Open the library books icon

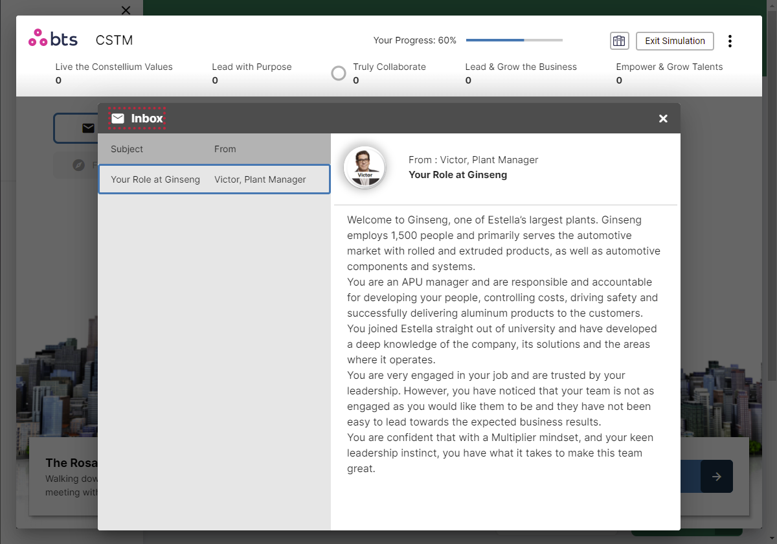pyautogui.click(x=620, y=41)
